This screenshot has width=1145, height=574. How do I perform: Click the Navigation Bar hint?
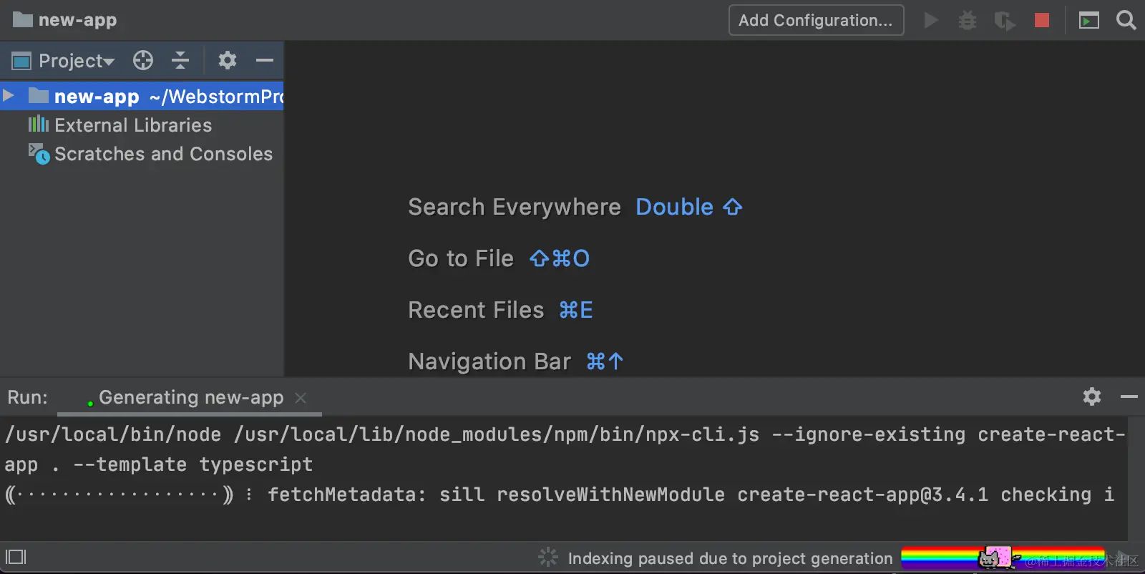(489, 361)
